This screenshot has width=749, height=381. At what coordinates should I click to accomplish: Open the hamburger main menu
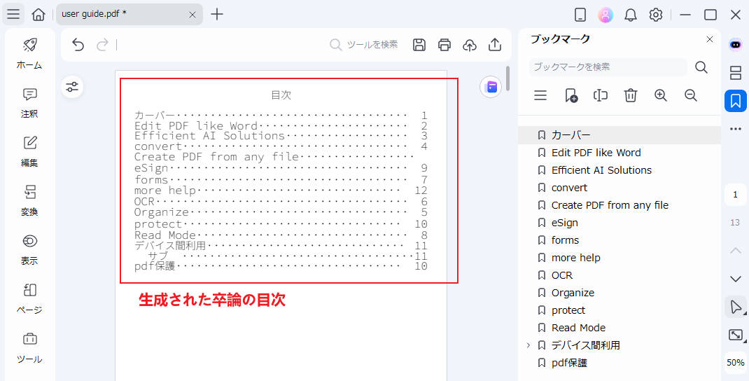pos(13,14)
